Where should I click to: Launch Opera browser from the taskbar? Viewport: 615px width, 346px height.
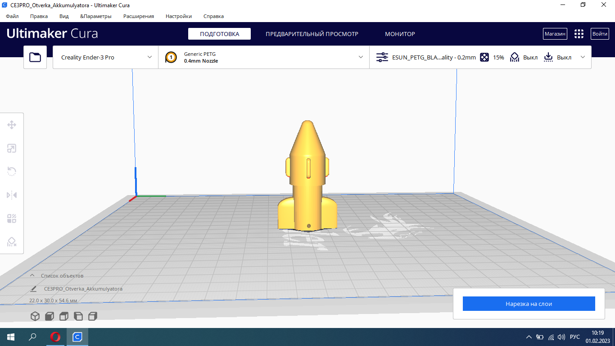(55, 337)
